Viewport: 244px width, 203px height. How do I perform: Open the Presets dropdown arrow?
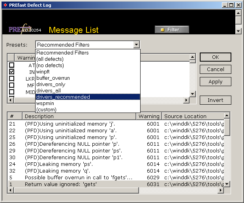(x=136, y=45)
